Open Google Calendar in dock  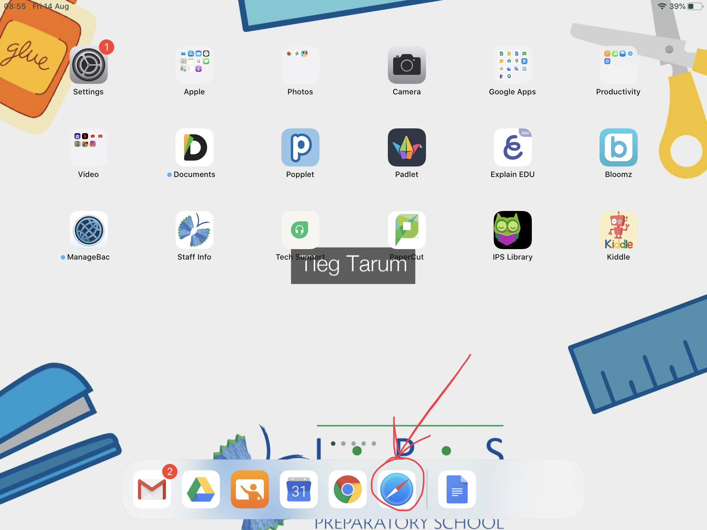(x=299, y=489)
